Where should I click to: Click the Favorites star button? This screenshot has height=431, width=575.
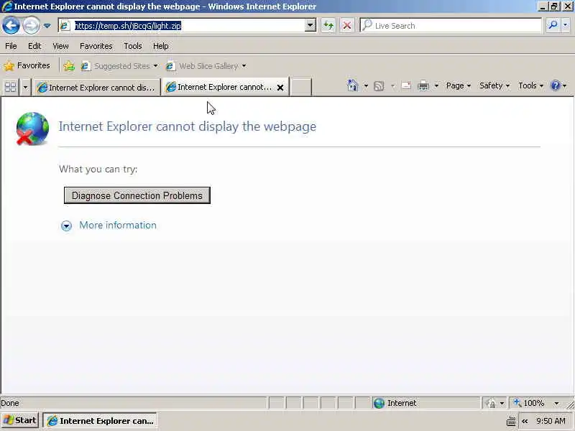click(27, 65)
